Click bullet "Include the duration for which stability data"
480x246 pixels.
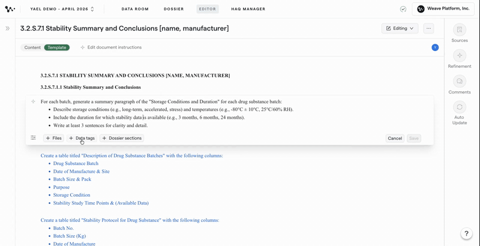149,118
